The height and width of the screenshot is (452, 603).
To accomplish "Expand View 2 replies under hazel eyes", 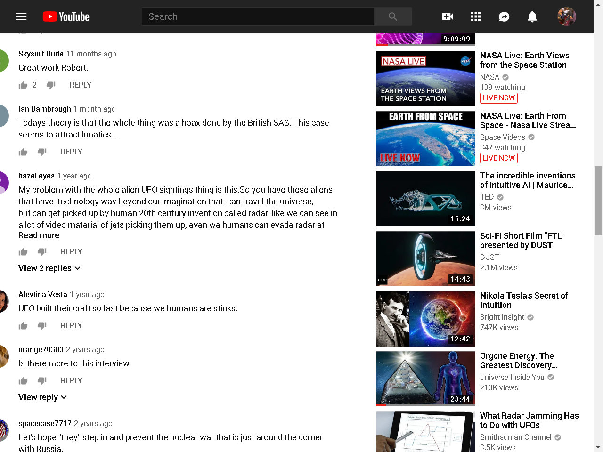I will coord(49,268).
